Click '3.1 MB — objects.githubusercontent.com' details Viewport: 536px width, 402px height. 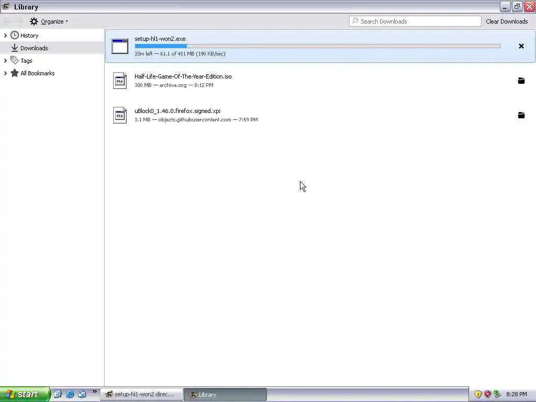[x=196, y=120]
